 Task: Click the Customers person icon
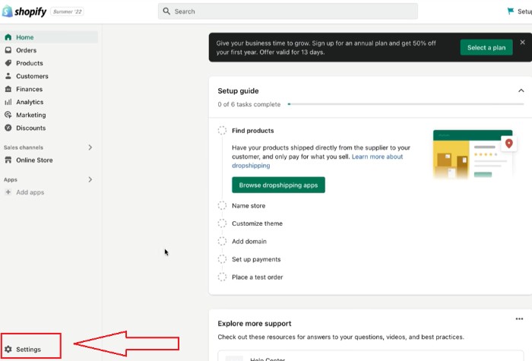pyautogui.click(x=8, y=76)
